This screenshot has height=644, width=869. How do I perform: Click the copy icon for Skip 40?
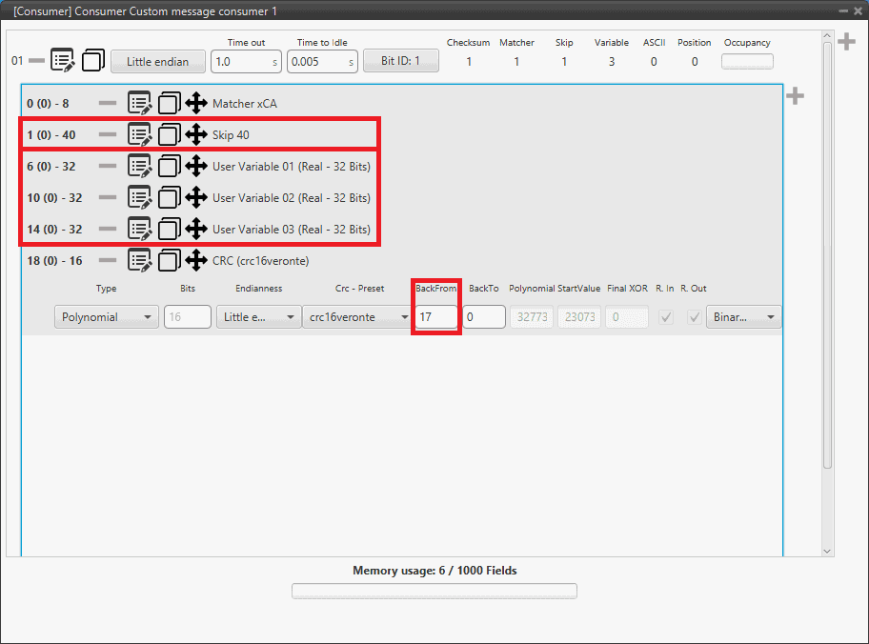click(169, 135)
